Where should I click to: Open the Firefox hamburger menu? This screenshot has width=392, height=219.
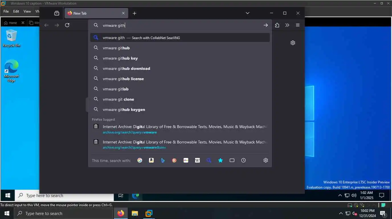pos(298,25)
